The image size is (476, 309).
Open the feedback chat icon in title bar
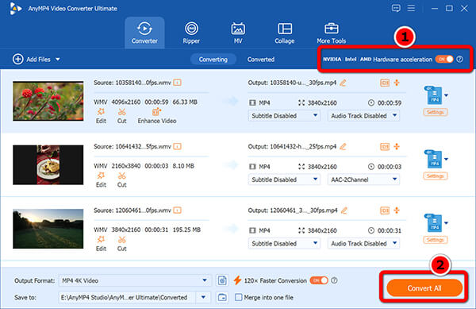tap(396, 8)
